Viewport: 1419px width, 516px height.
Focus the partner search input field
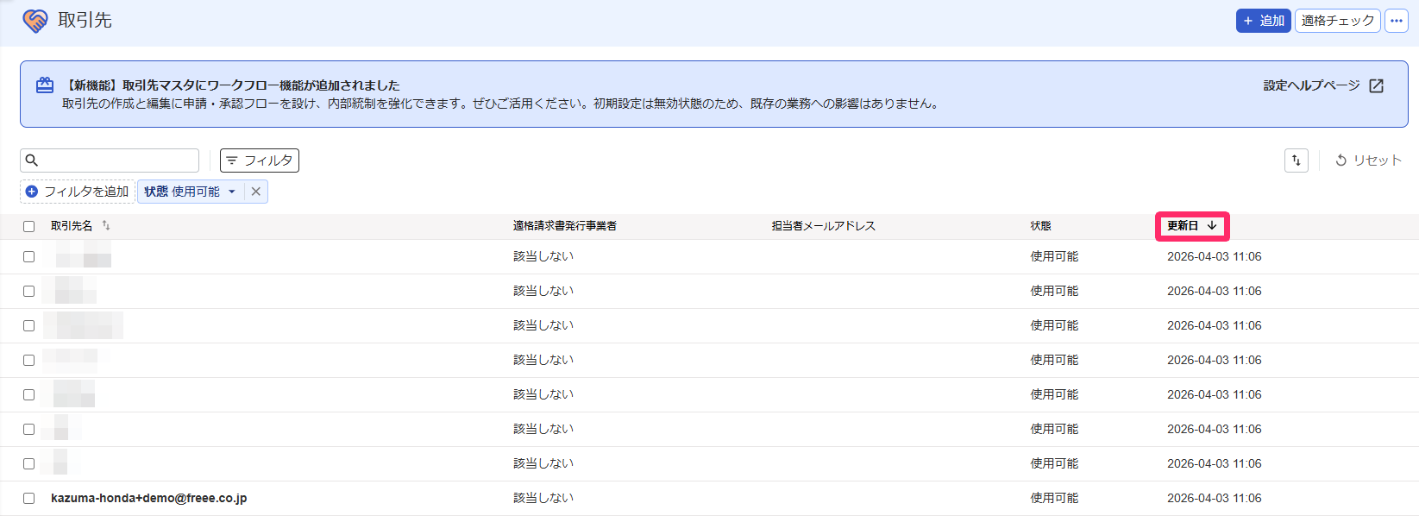(110, 160)
